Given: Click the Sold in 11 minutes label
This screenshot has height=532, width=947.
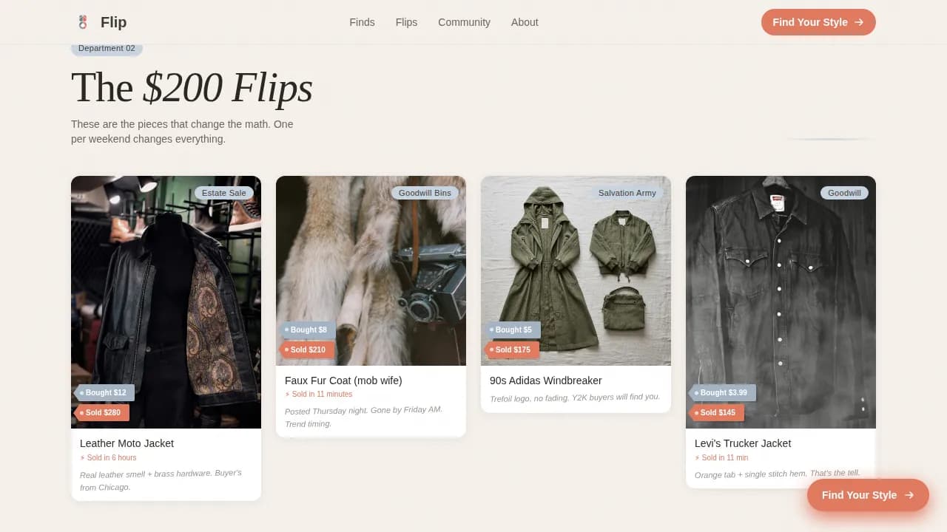Looking at the screenshot, I should pos(318,395).
